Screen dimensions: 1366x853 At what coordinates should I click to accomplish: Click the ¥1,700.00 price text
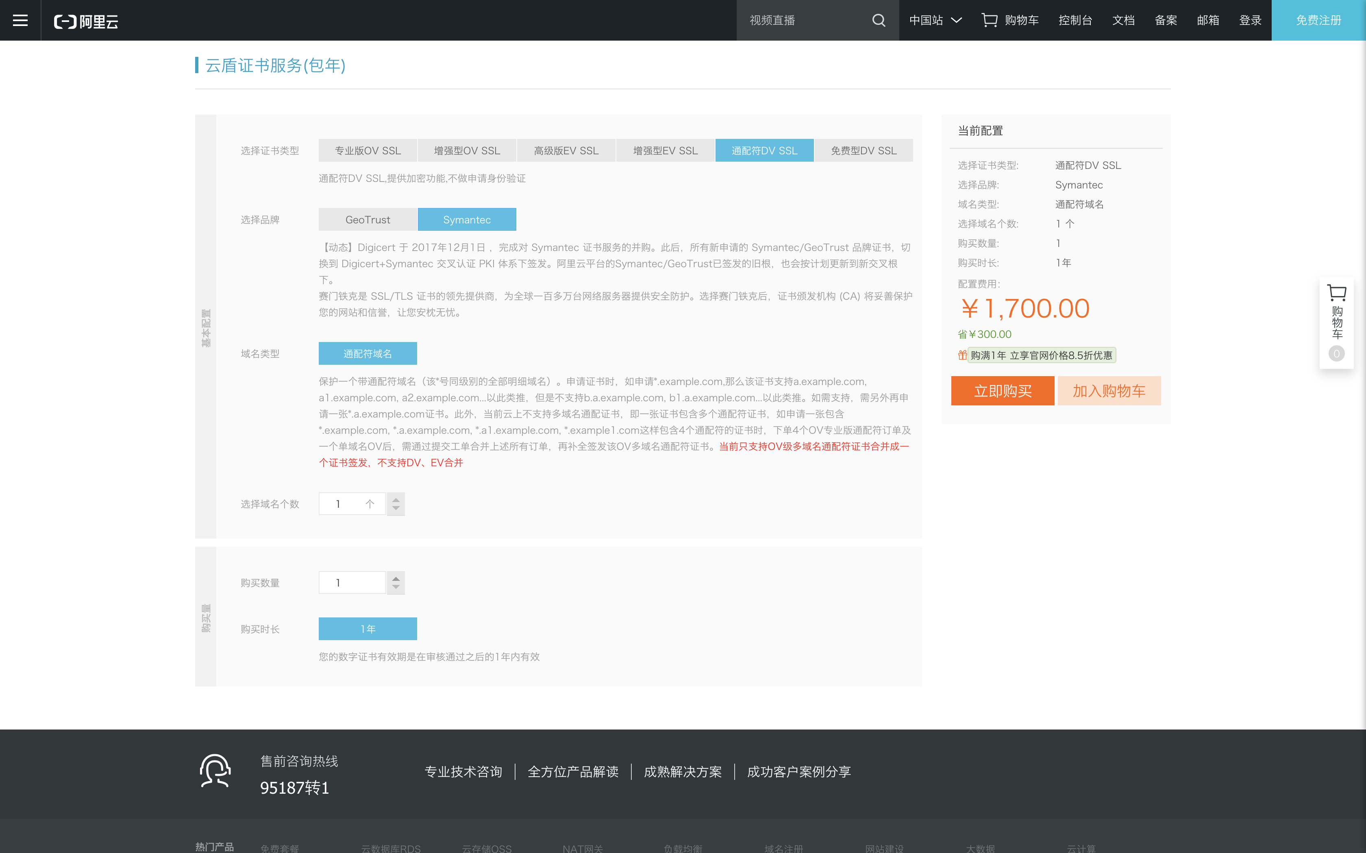[x=1025, y=309]
